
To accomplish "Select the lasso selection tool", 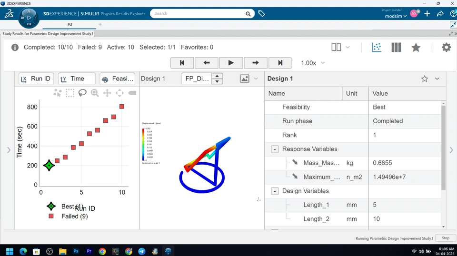I will click(x=82, y=93).
